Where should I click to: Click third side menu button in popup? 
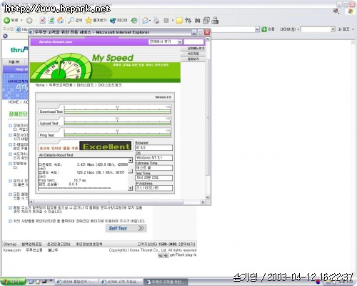[x=193, y=59]
